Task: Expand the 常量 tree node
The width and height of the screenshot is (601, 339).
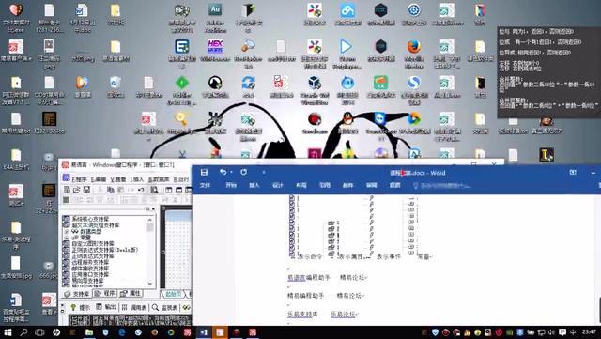Action: pyautogui.click(x=67, y=238)
